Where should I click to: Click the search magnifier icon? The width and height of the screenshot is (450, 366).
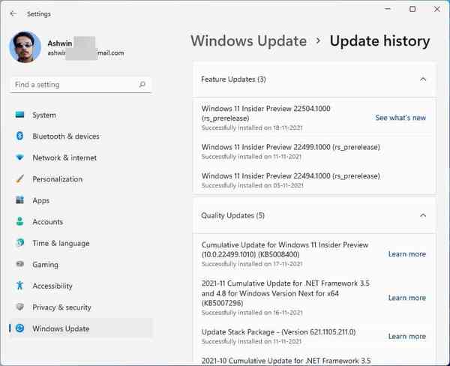pyautogui.click(x=142, y=85)
